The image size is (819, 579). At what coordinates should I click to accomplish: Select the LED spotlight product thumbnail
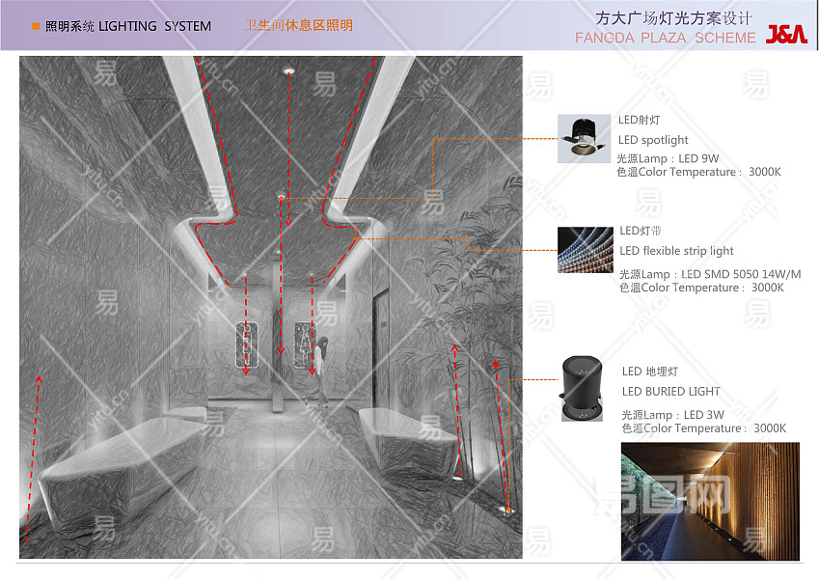[584, 139]
